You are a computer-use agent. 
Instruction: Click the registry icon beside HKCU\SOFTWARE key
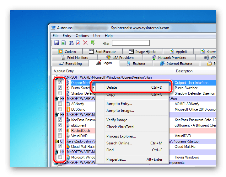[56, 115]
